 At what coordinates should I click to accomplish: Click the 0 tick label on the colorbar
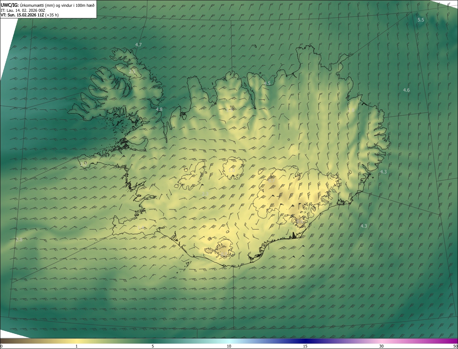click(x=1, y=346)
